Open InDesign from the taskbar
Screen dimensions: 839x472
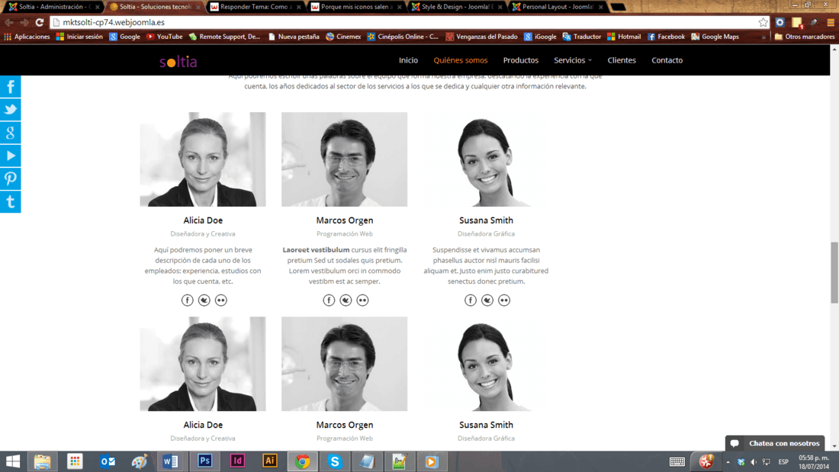[x=237, y=461]
